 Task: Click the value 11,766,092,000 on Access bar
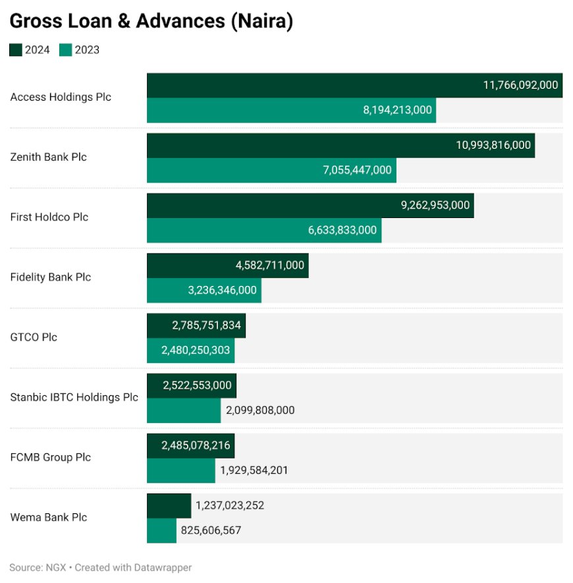click(x=520, y=85)
